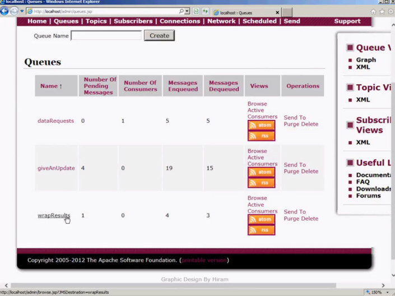Open the address bar search dropdown arrow
The height and width of the screenshot is (296, 395).
tap(187, 11)
